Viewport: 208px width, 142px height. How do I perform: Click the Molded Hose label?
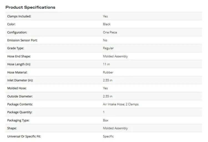[17, 88]
